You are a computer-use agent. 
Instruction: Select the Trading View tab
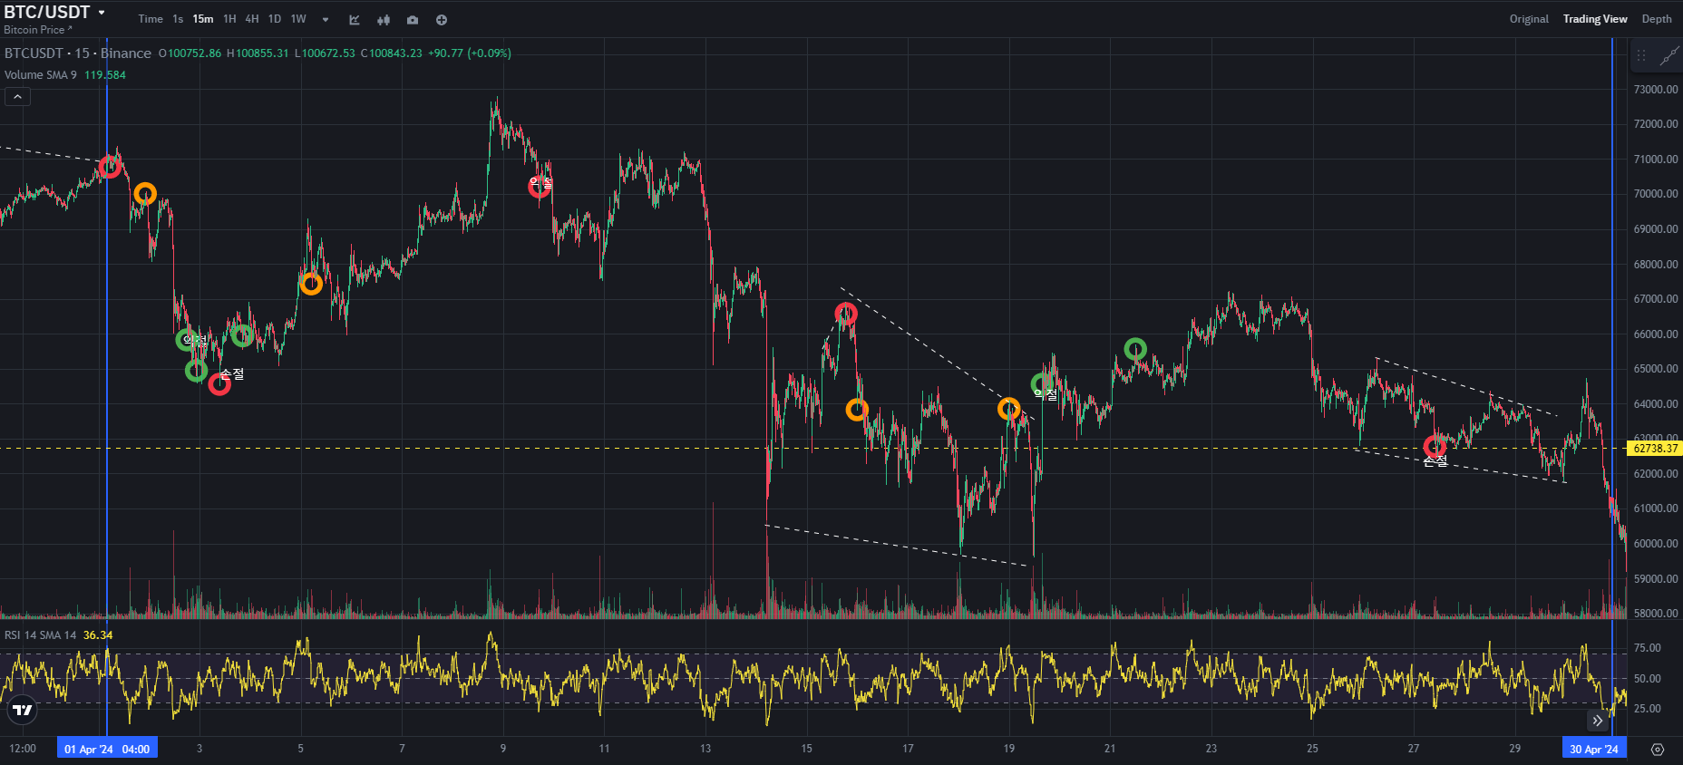[1595, 19]
